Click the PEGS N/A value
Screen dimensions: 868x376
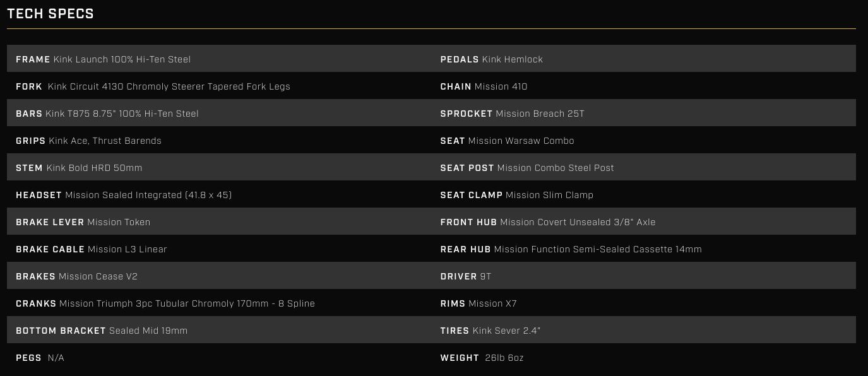click(56, 358)
